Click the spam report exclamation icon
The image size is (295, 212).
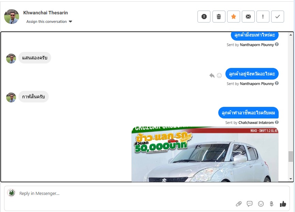(204, 17)
